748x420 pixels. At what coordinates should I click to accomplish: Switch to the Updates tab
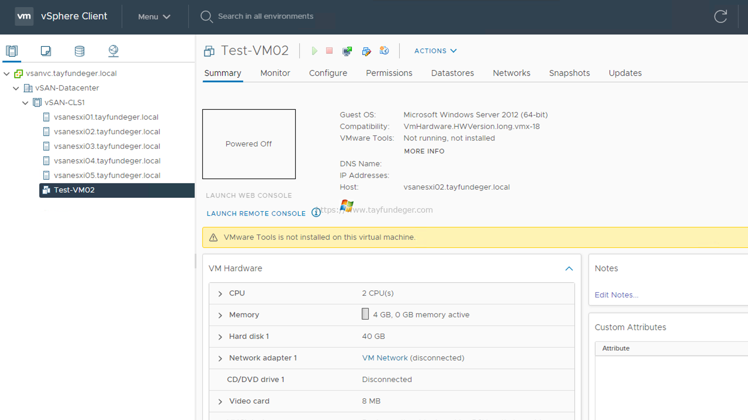click(625, 73)
